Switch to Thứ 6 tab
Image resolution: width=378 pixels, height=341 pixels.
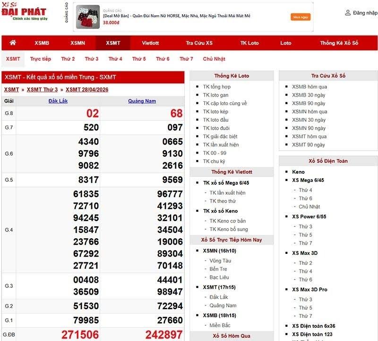coord(163,59)
